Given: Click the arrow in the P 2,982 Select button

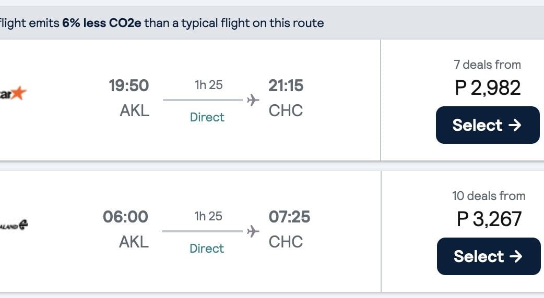Looking at the screenshot, I should pyautogui.click(x=515, y=125).
